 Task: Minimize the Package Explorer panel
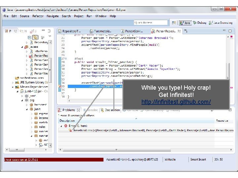point(43,30)
